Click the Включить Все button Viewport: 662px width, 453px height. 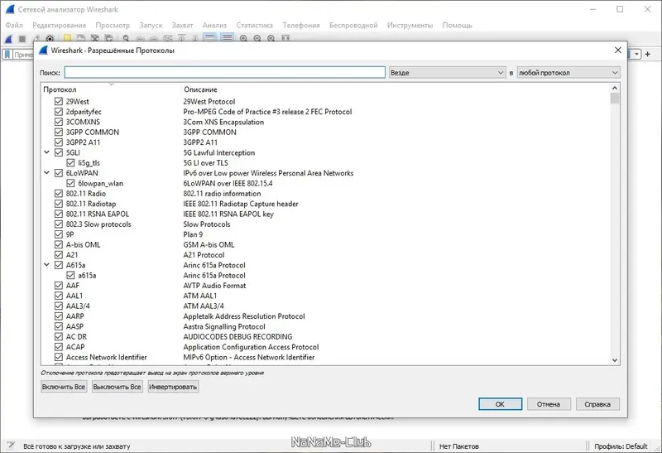(64, 387)
